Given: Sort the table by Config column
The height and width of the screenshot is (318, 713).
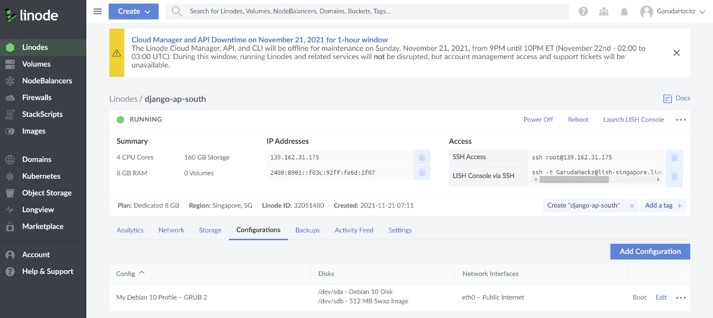Looking at the screenshot, I should click(130, 273).
